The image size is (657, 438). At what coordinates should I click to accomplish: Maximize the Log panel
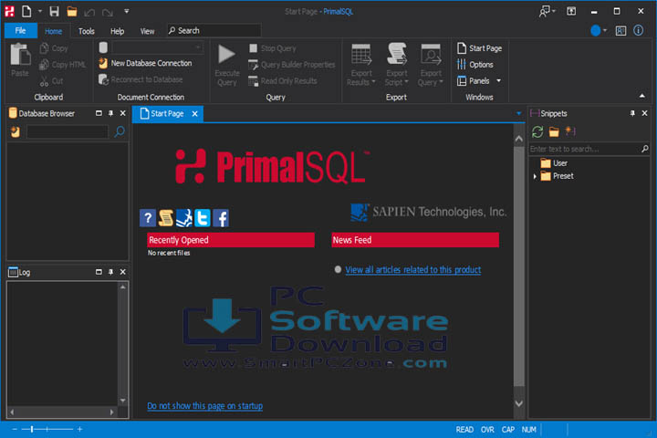(99, 272)
